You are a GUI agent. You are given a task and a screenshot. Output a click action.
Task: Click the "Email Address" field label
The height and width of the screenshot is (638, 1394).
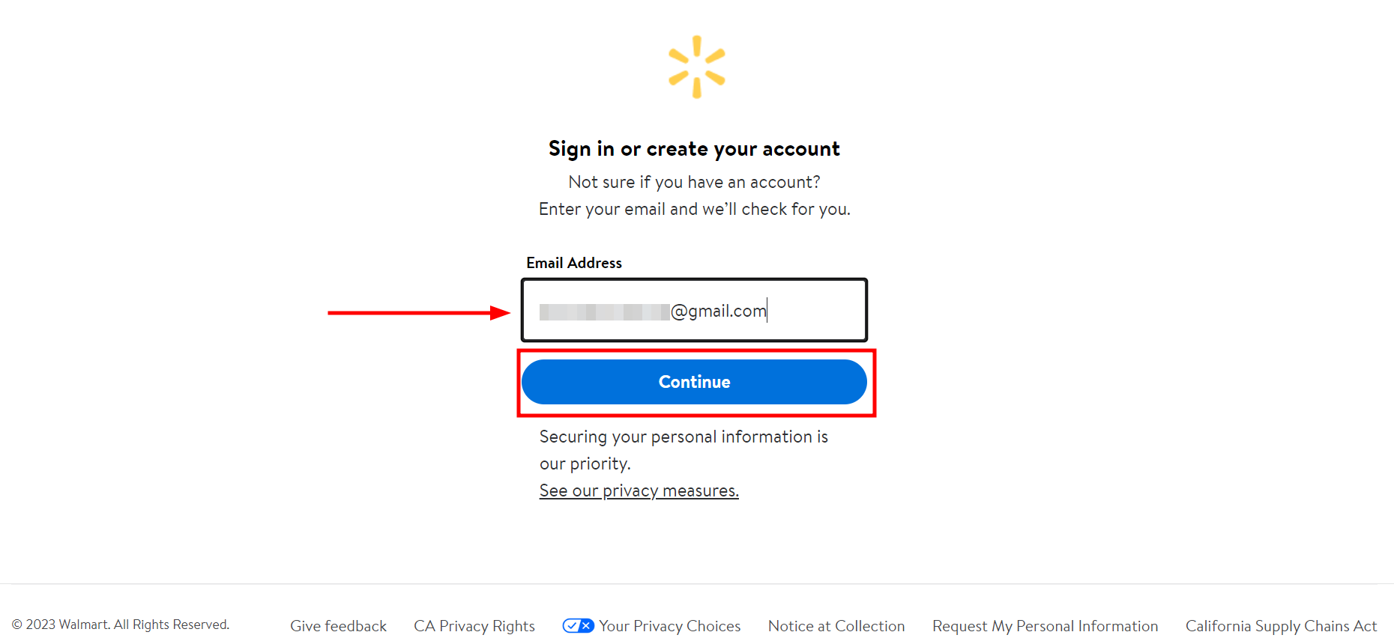(x=573, y=262)
